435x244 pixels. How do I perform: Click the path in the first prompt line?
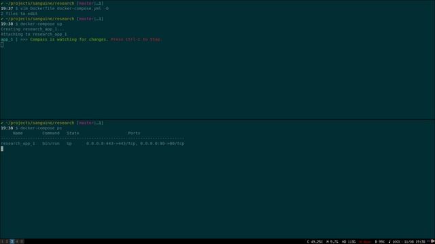(39, 3)
